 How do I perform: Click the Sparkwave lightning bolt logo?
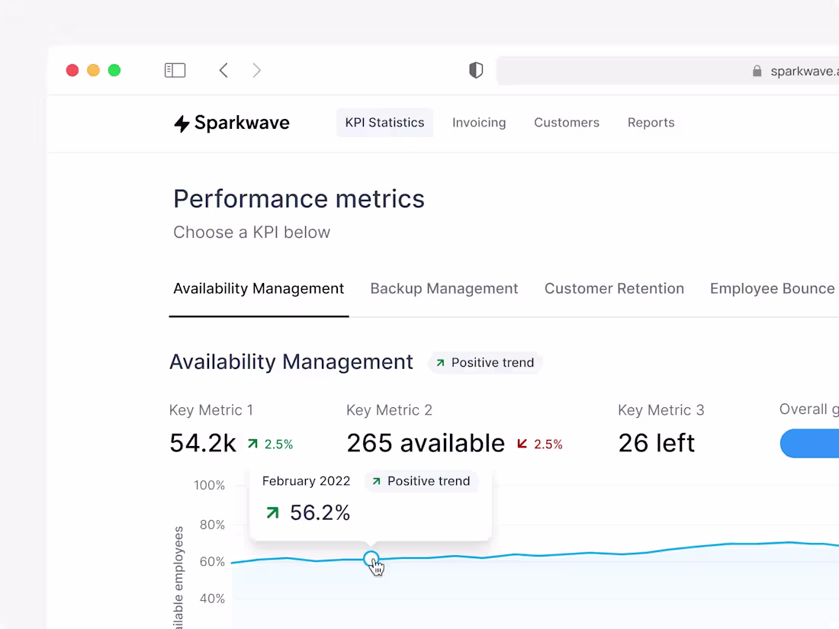pyautogui.click(x=181, y=123)
